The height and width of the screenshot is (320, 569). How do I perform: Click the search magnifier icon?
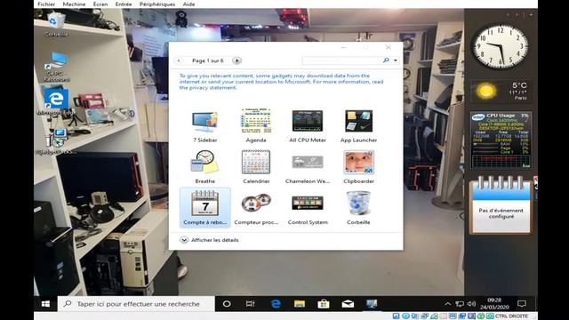pos(386,60)
